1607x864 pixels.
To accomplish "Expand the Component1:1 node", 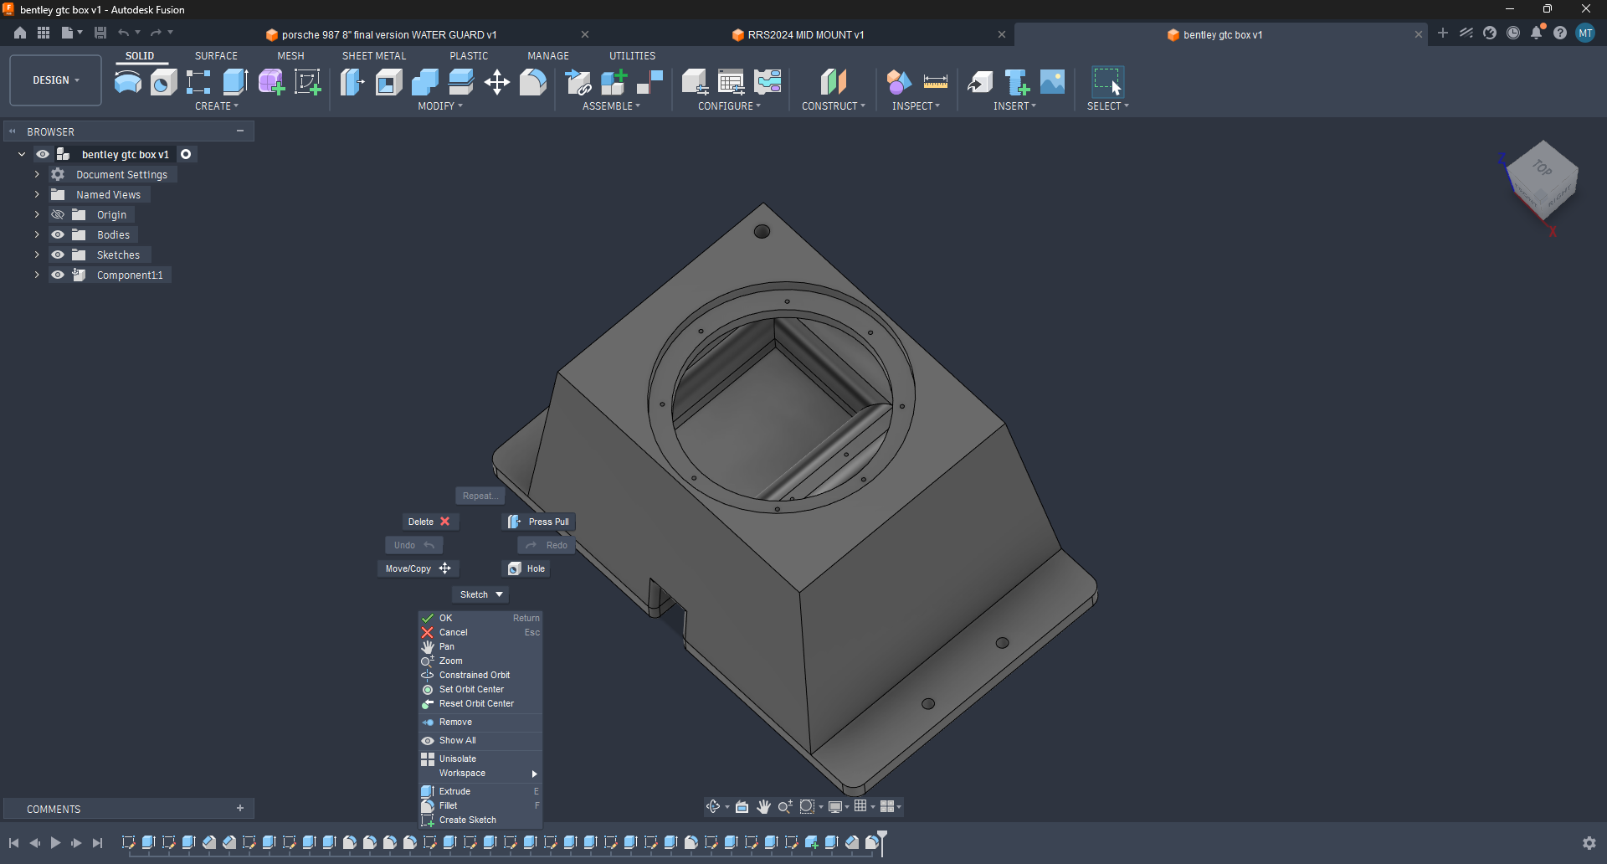I will [37, 275].
